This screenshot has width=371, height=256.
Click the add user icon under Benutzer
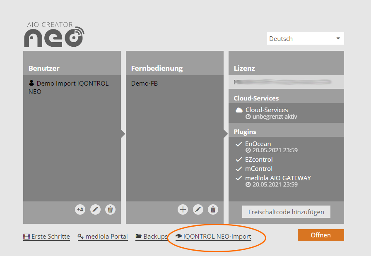(x=80, y=210)
